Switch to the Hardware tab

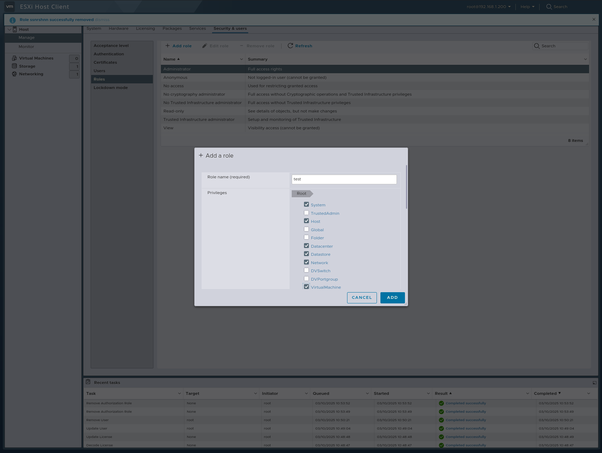coord(119,28)
